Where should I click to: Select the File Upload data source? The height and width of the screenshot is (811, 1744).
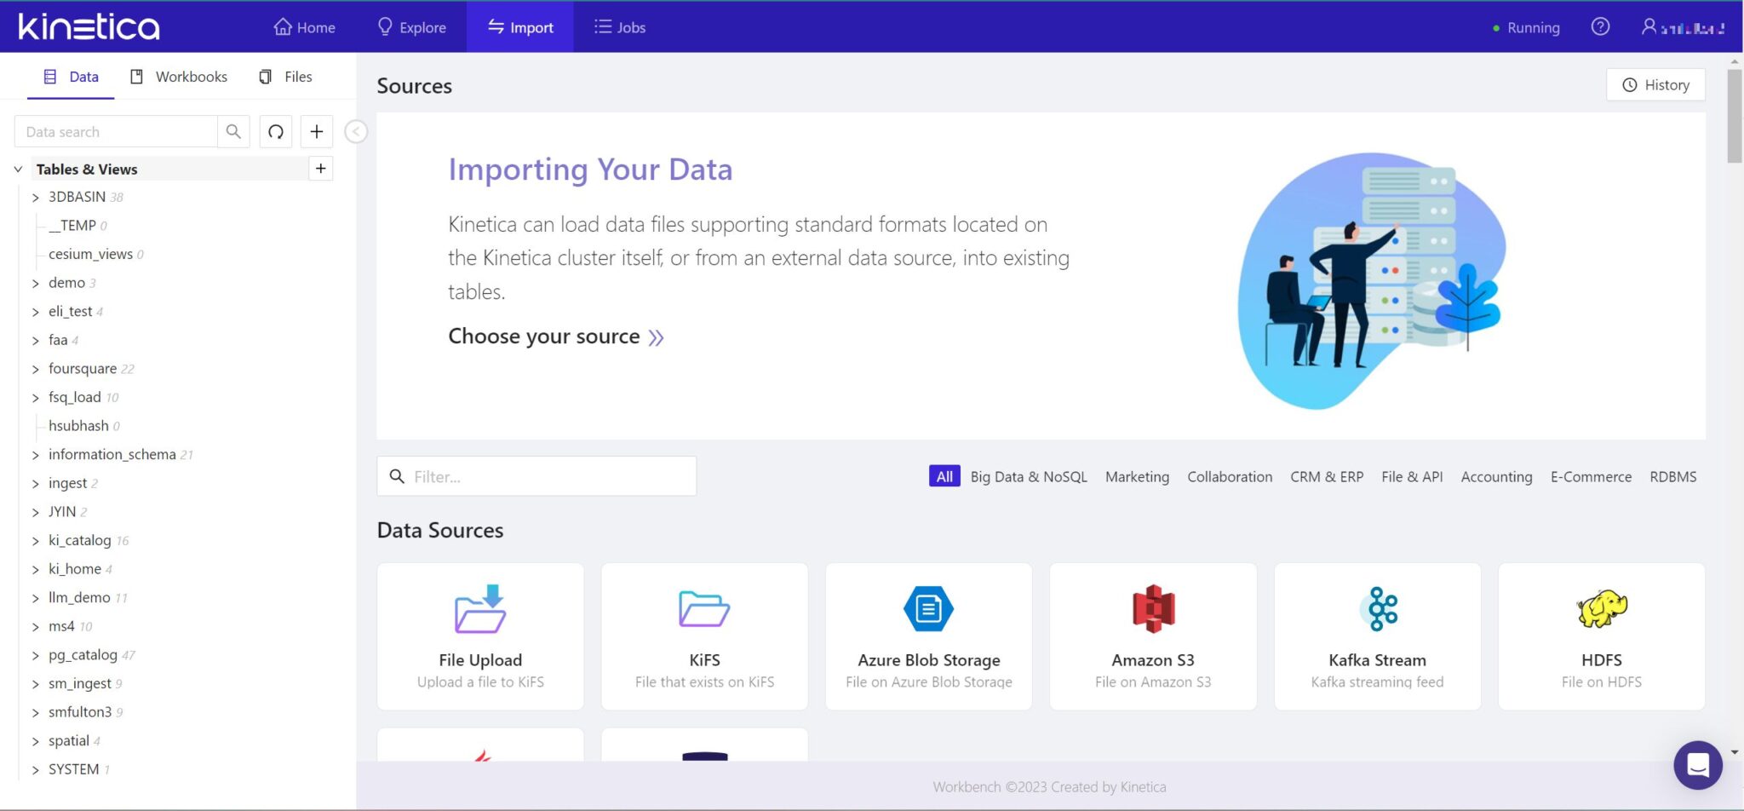pyautogui.click(x=479, y=635)
